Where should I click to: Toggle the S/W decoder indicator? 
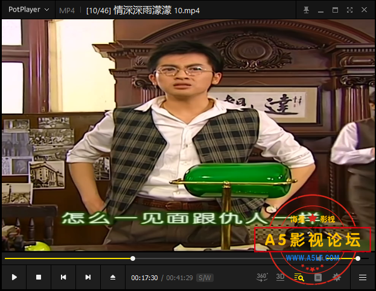tap(205, 278)
